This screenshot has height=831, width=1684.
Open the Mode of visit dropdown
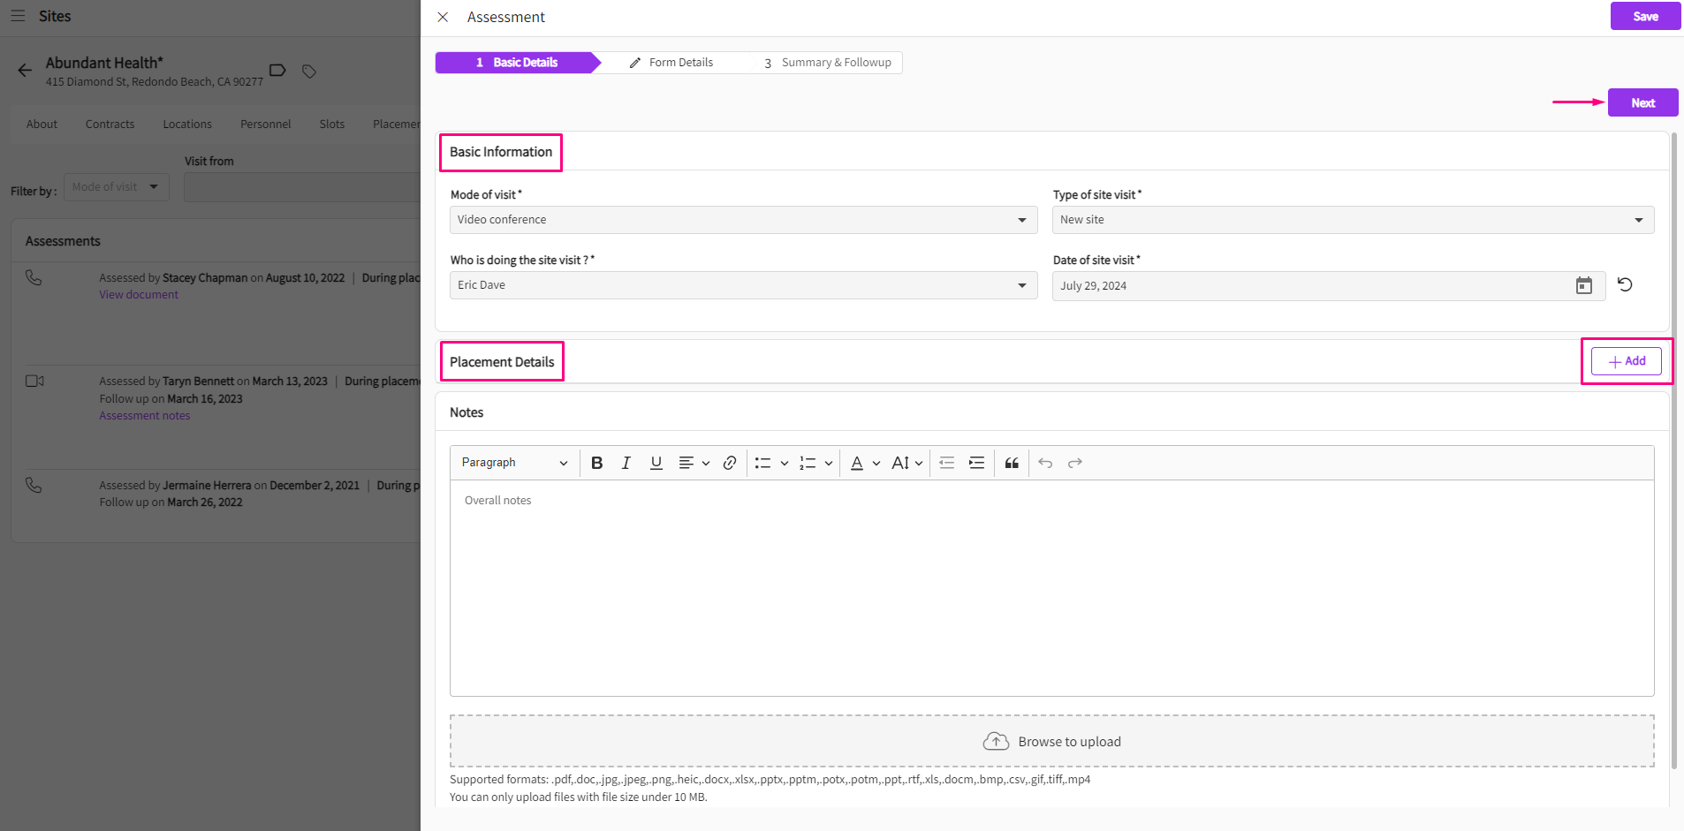[743, 220]
